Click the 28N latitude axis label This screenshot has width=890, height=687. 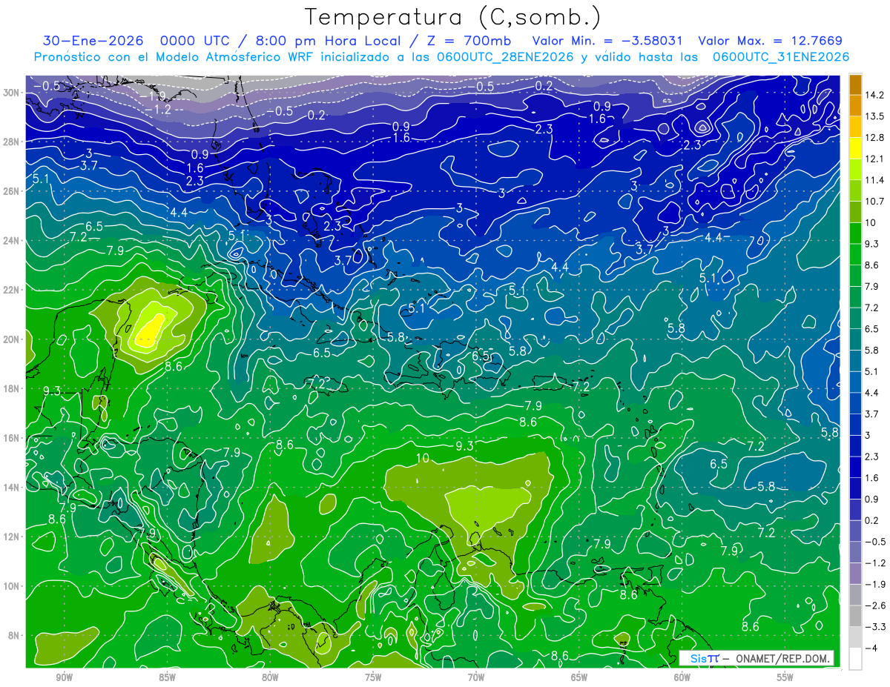pos(12,142)
